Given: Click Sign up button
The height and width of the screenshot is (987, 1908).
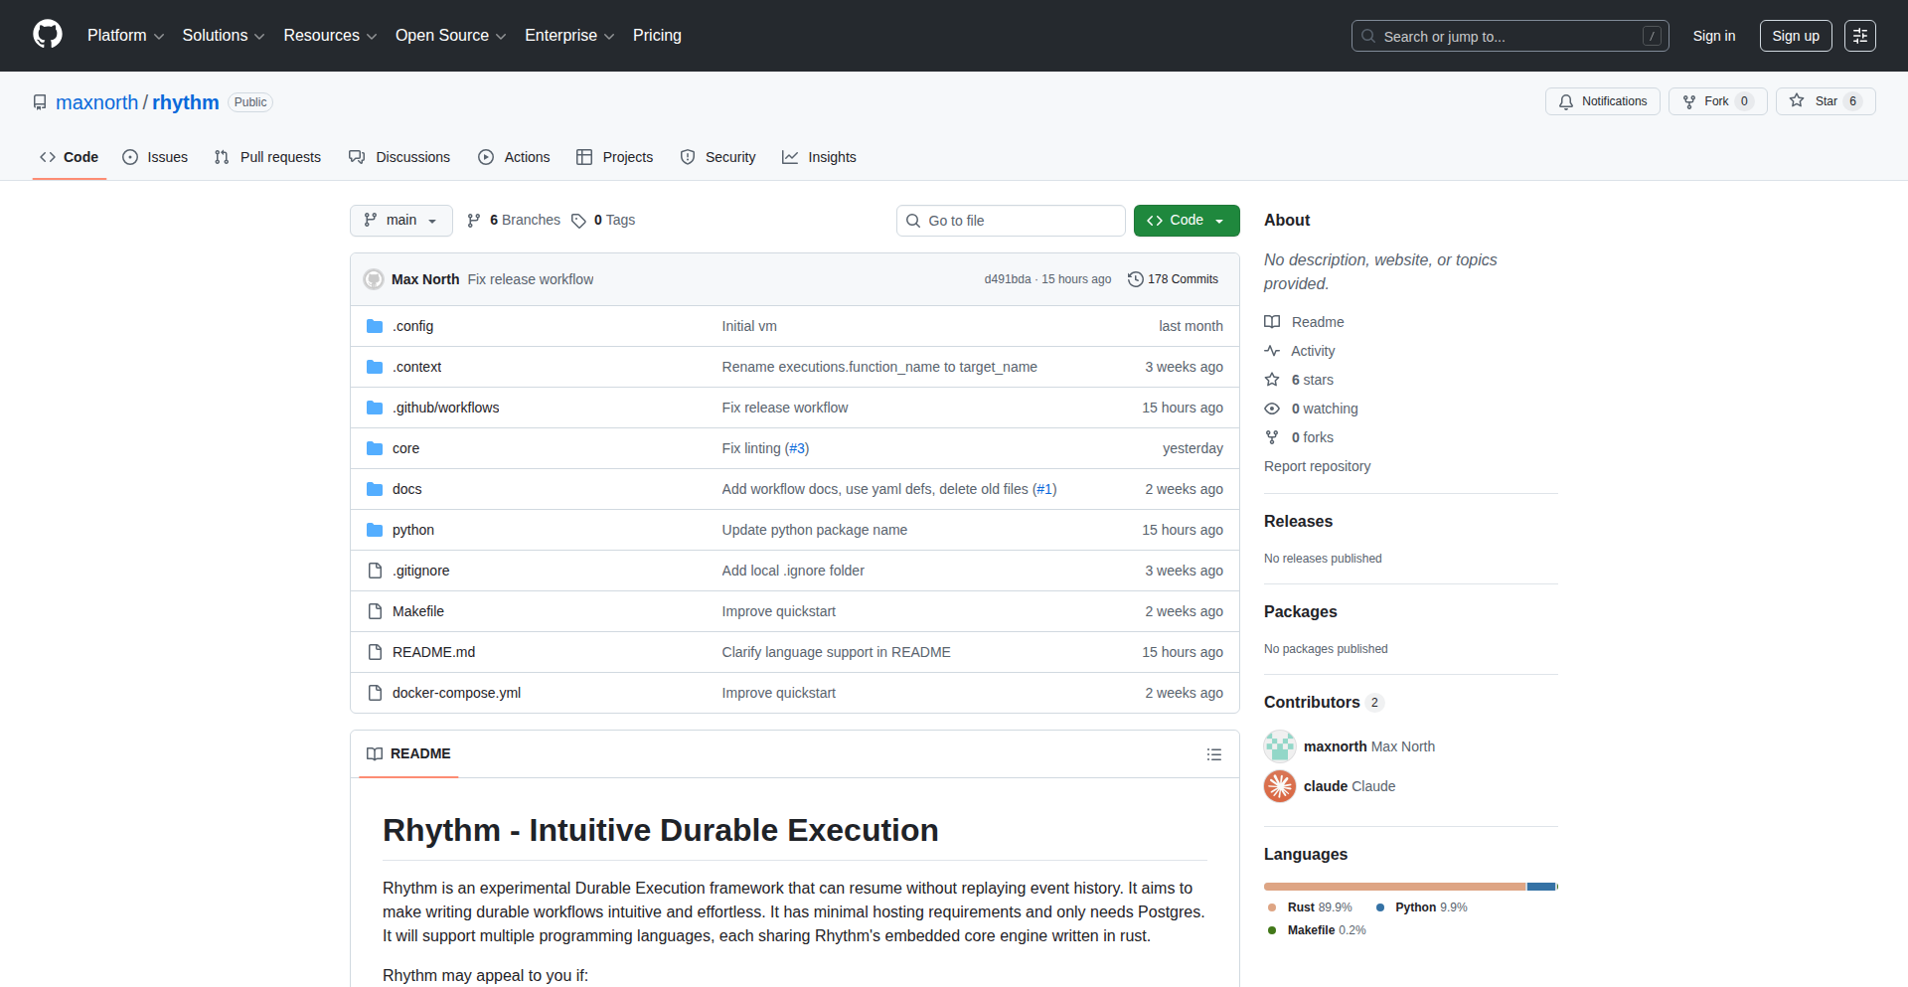Looking at the screenshot, I should tap(1795, 35).
